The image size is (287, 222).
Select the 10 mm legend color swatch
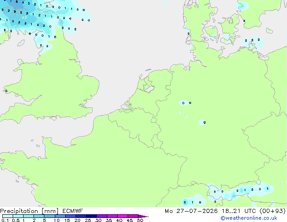coord(60,216)
